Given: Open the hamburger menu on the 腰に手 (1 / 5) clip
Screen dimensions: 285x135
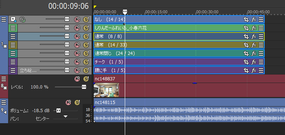Looking at the screenshot, I should click(261, 70).
